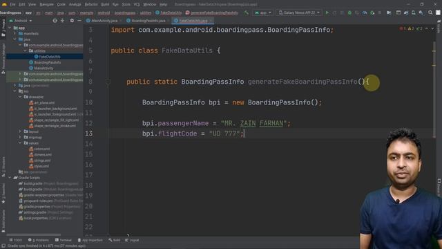Open shape_rectangle_stroke.xml drawable file
Image resolution: width=442 pixels, height=249 pixels.
click(x=52, y=126)
